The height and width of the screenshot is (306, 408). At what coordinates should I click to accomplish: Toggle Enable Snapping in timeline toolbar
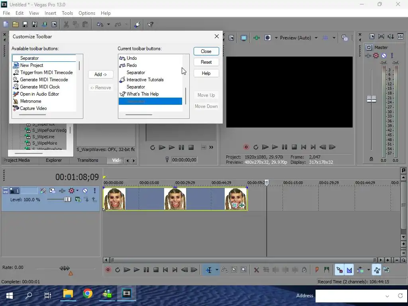coord(339,270)
